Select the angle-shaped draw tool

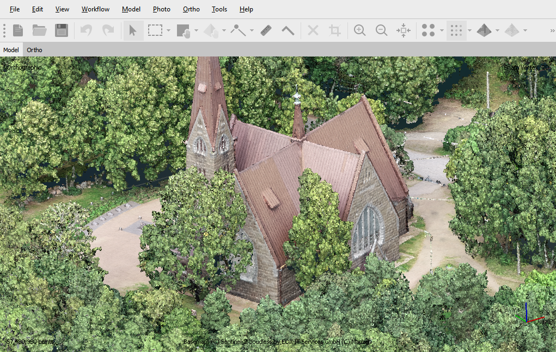click(288, 31)
